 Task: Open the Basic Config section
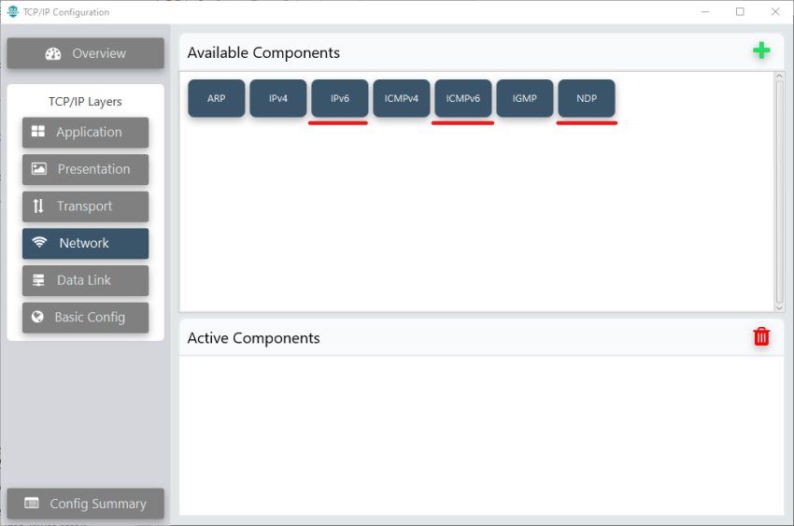click(x=86, y=317)
